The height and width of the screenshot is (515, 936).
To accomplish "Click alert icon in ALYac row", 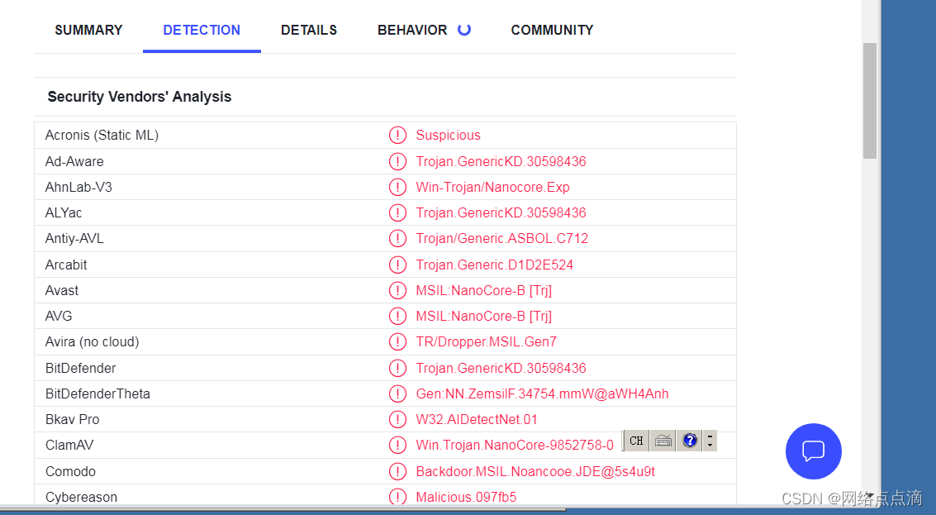I will 397,212.
